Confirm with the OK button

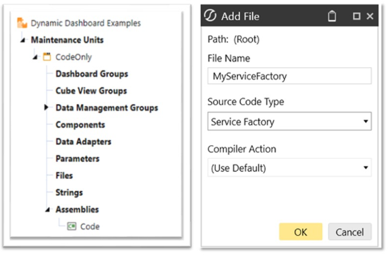click(x=301, y=232)
